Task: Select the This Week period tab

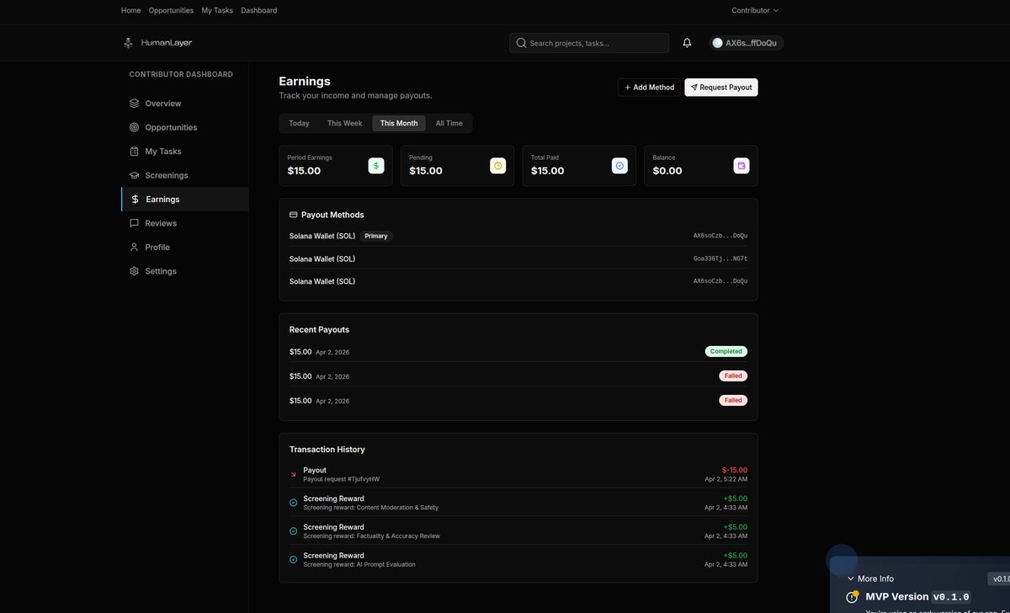Action: click(344, 123)
